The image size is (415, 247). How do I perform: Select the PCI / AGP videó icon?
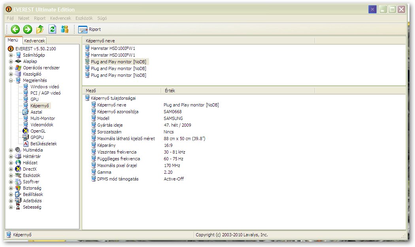(x=26, y=93)
